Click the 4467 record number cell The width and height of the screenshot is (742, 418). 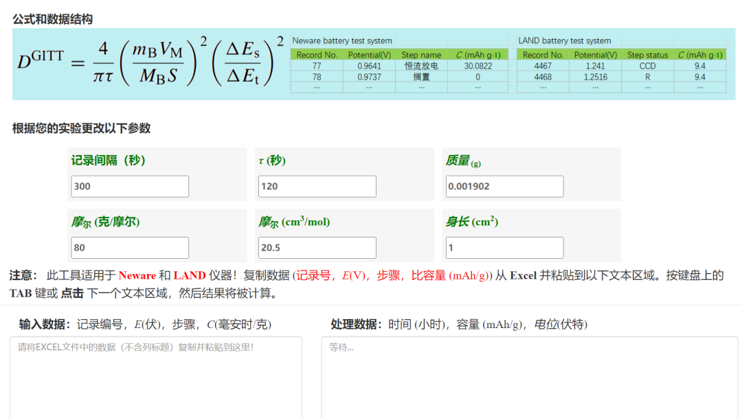(x=543, y=66)
